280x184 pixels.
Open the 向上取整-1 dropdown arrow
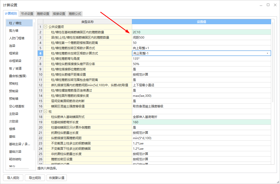[x=267, y=53]
